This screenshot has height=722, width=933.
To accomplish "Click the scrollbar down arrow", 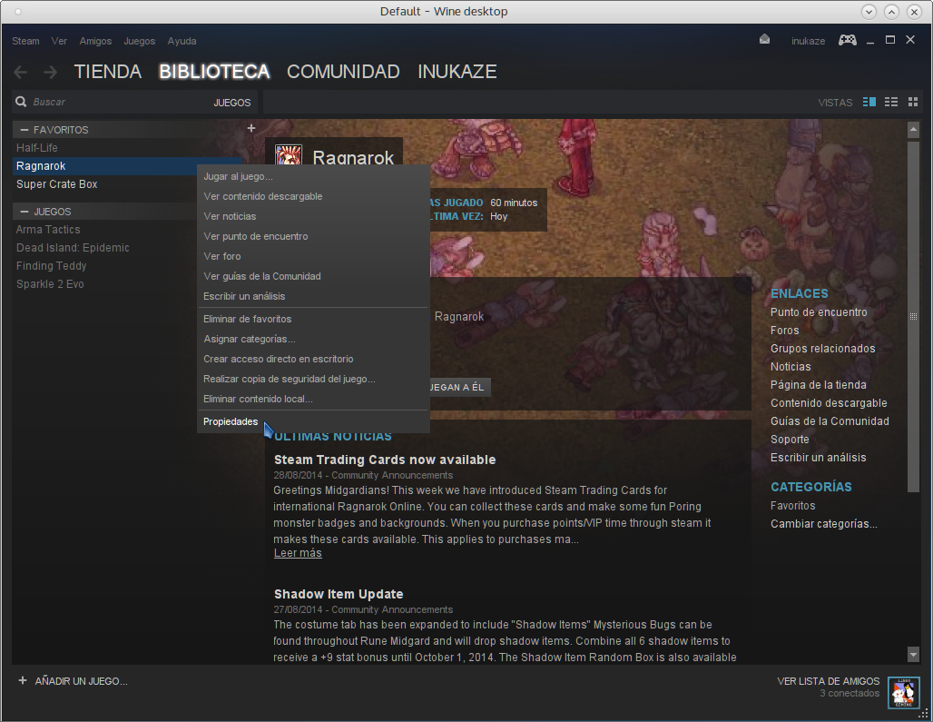I will 913,654.
